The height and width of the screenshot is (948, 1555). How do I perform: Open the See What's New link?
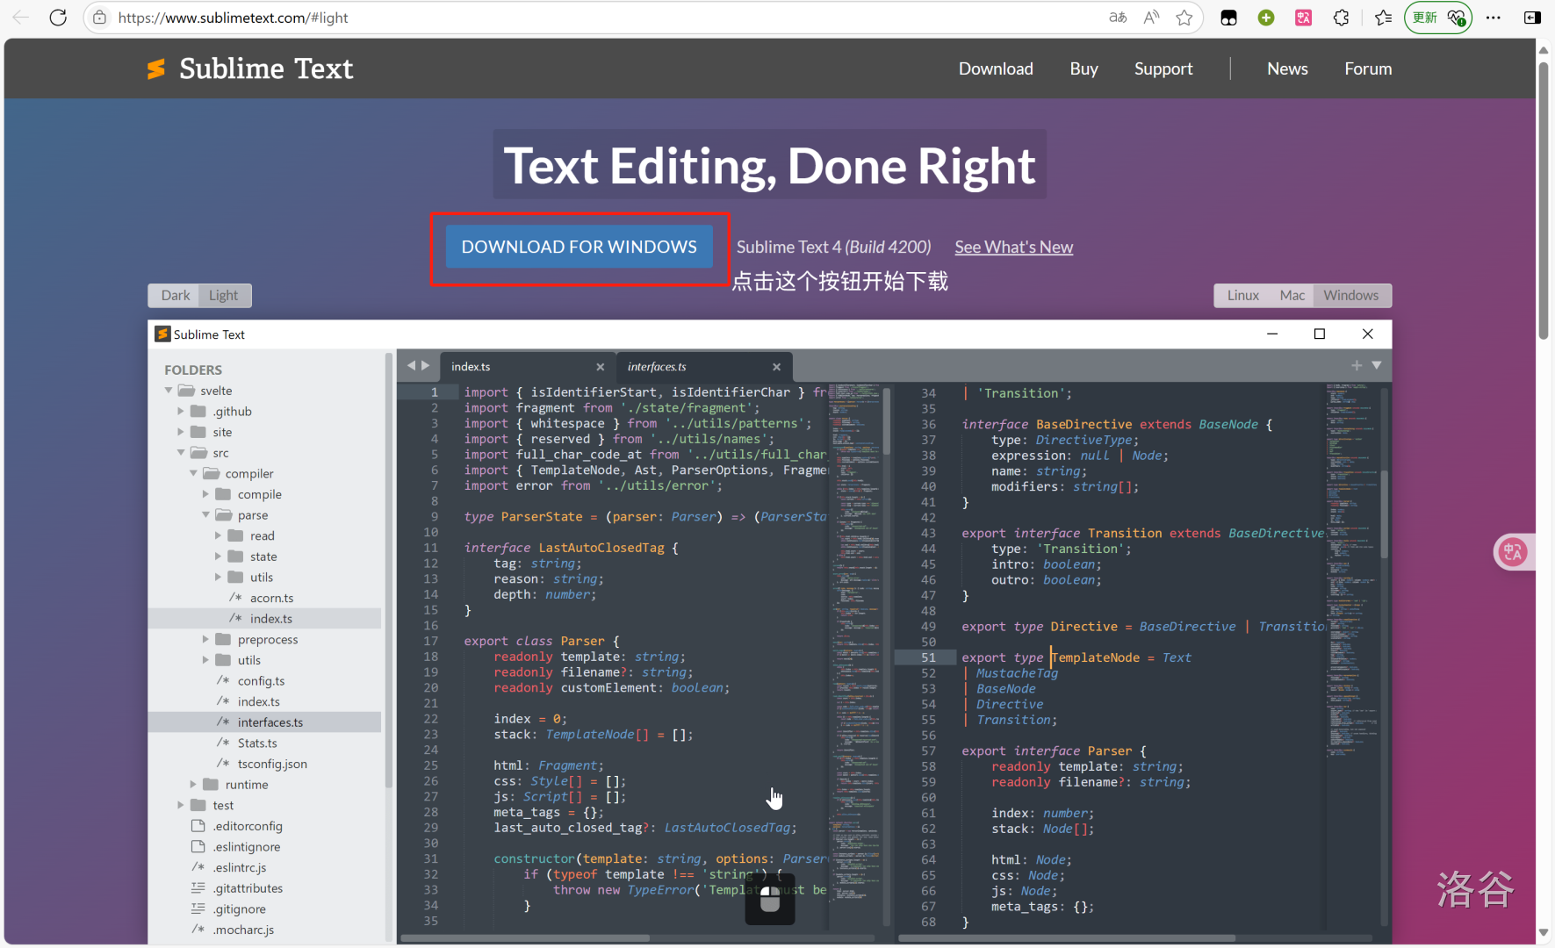(1013, 247)
